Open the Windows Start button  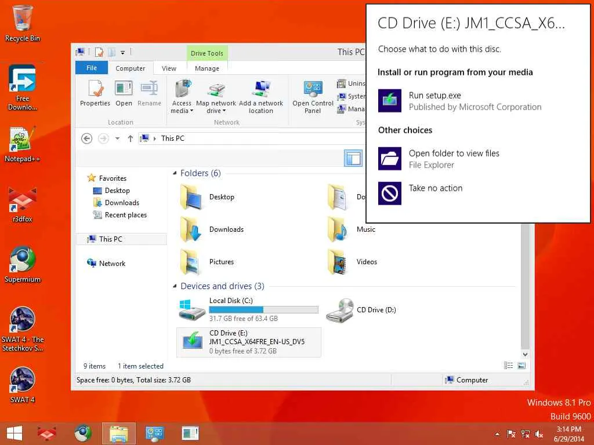(15, 433)
